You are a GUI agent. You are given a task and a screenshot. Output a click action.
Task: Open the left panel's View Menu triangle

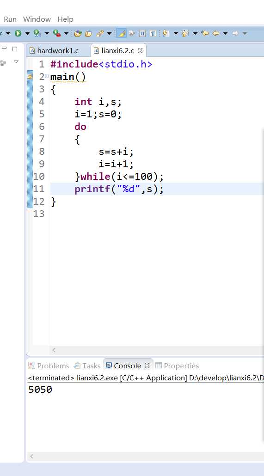click(x=16, y=62)
